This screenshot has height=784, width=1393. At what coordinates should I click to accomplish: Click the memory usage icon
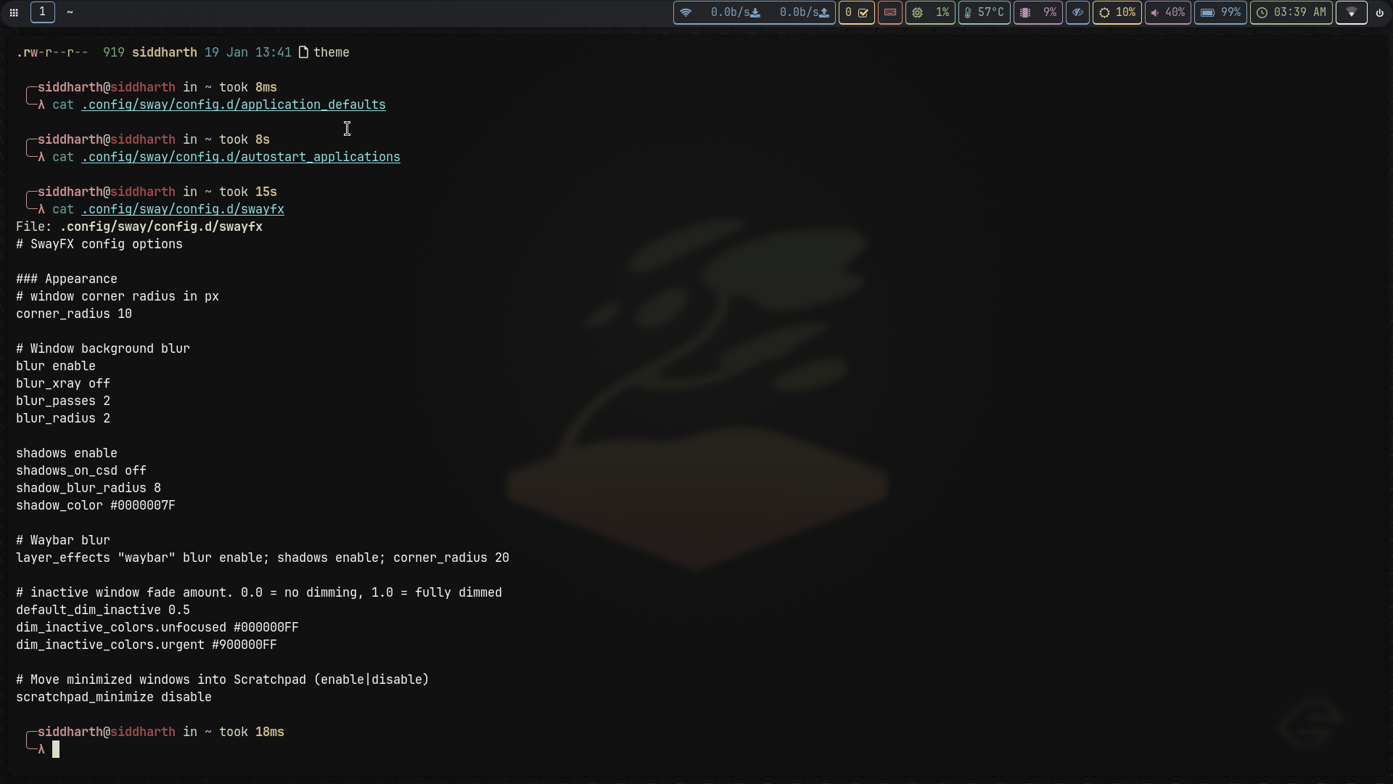point(1037,12)
